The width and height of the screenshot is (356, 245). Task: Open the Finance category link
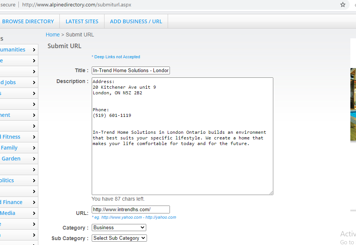(11, 202)
